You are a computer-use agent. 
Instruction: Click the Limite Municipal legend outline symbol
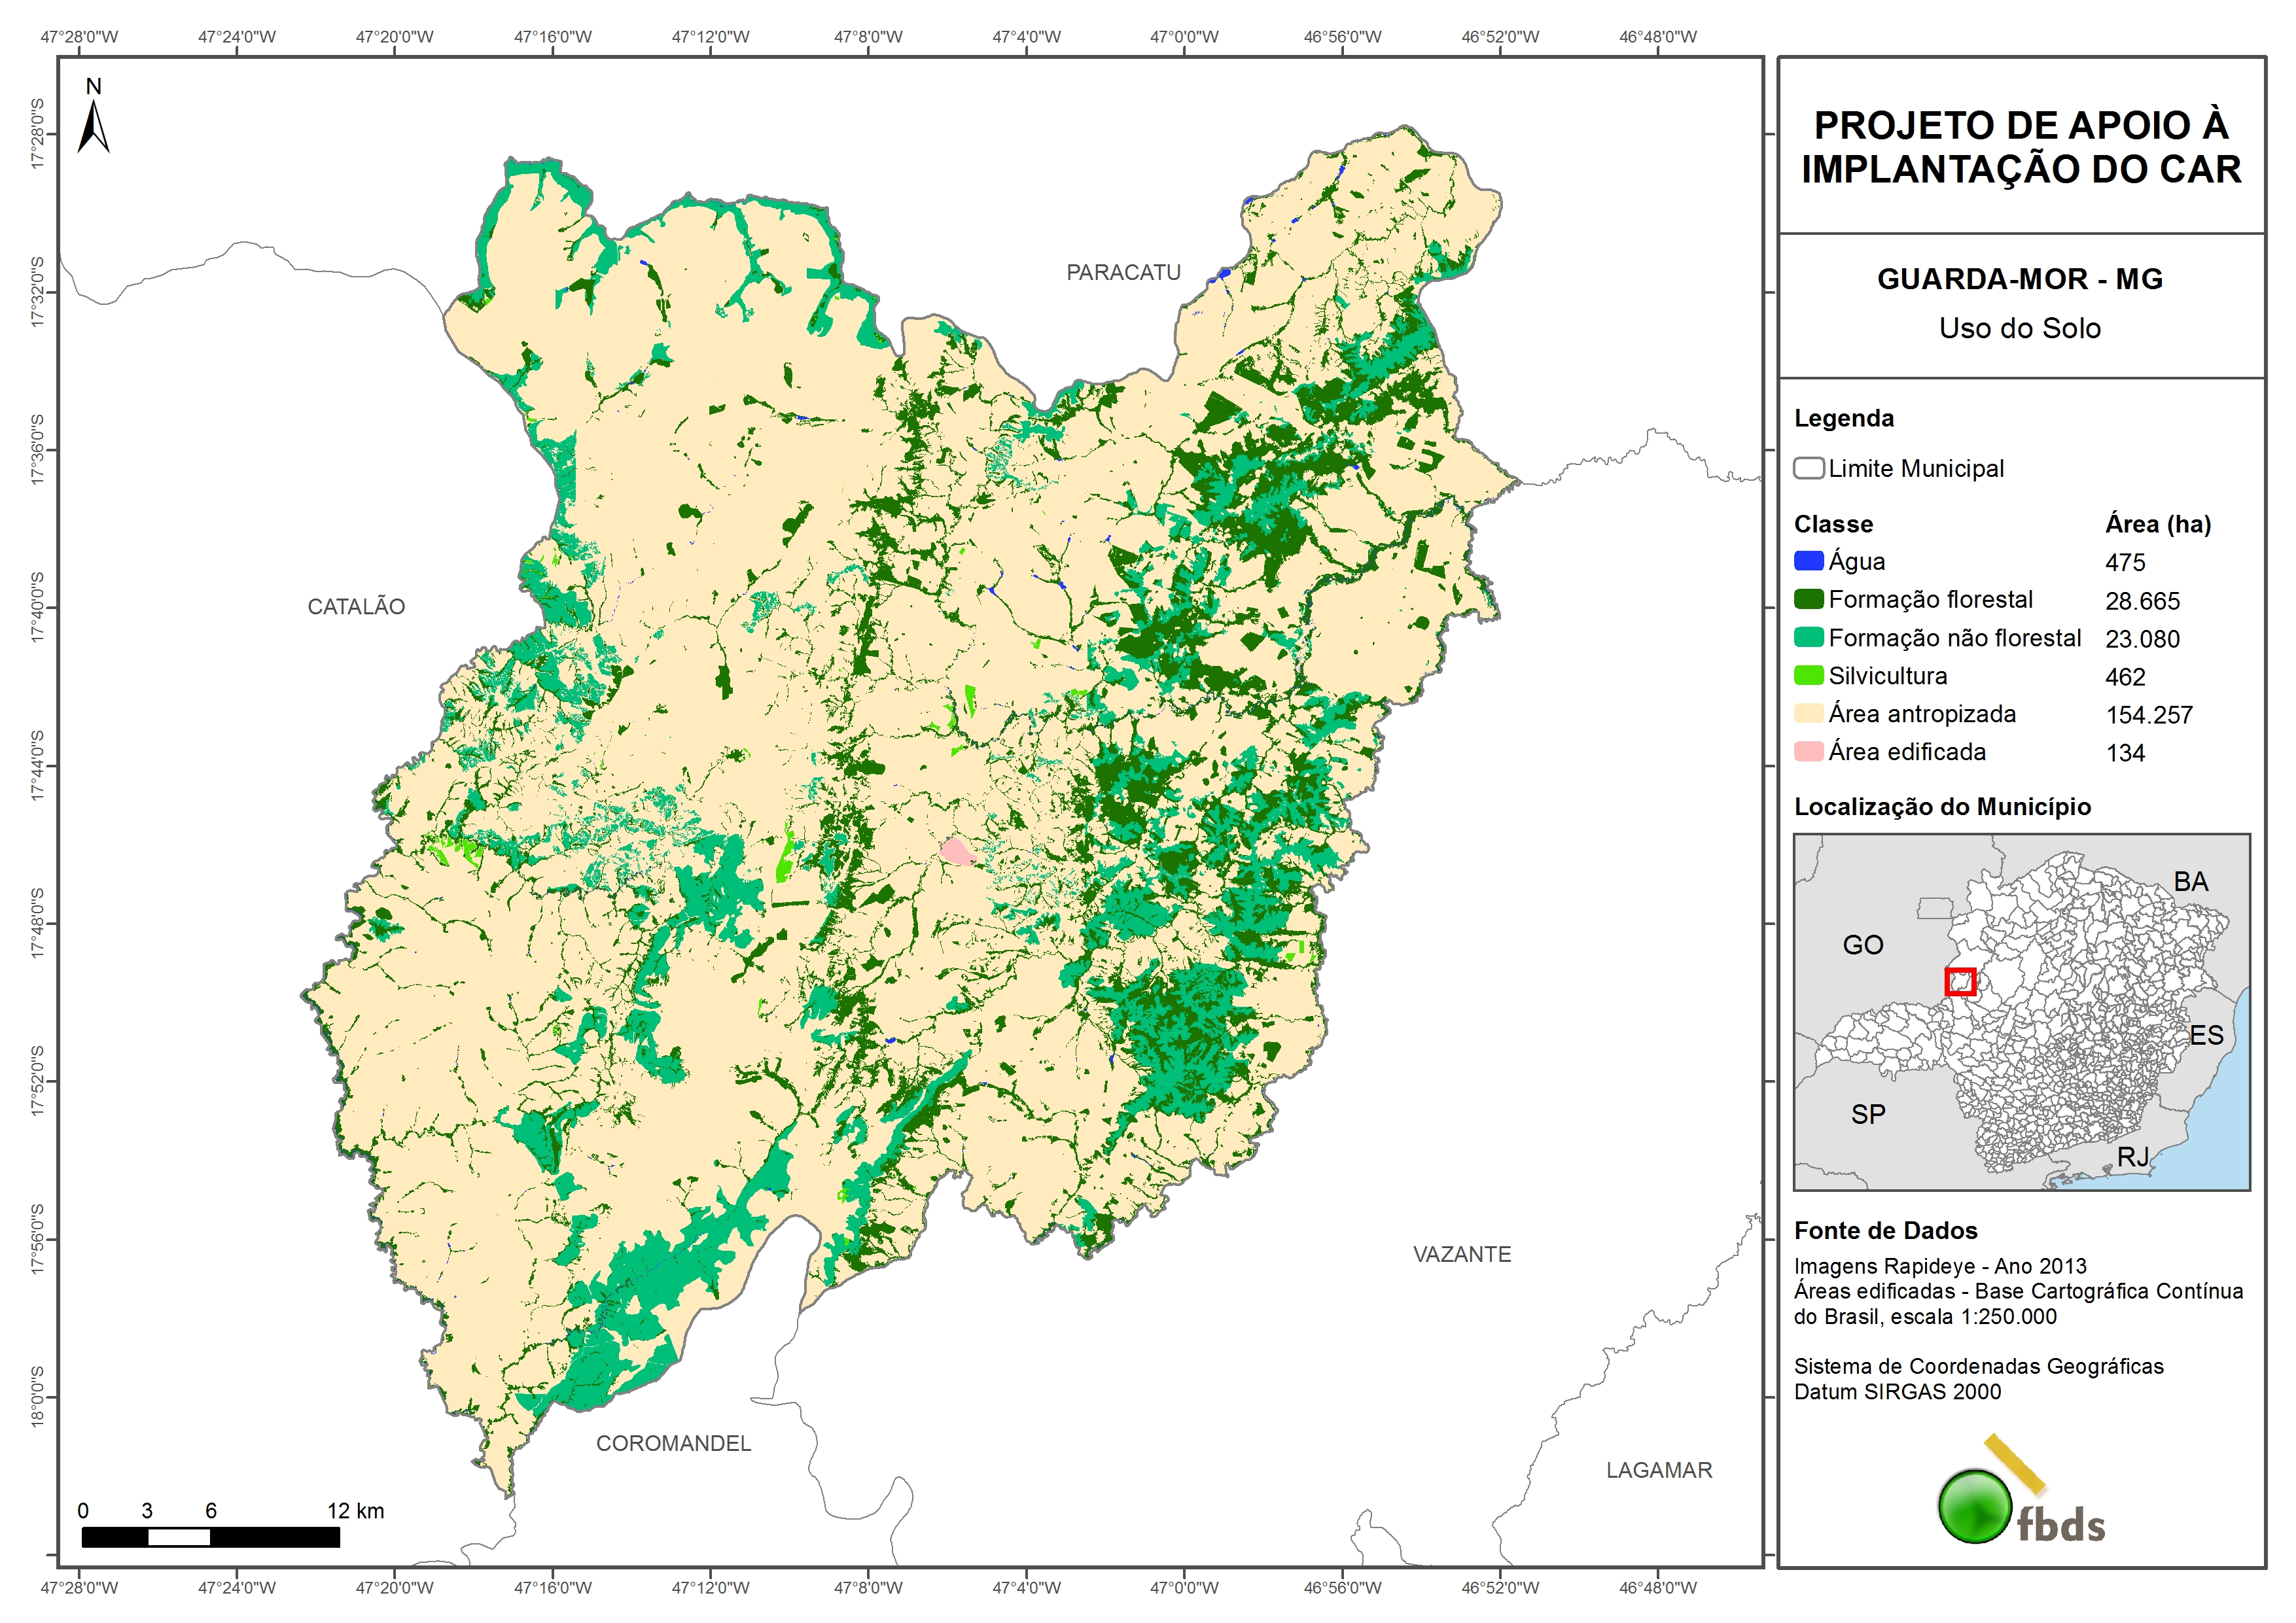coord(1808,468)
